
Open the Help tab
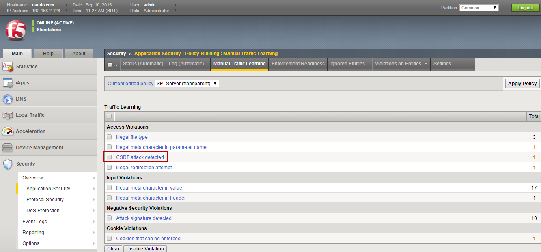point(48,54)
